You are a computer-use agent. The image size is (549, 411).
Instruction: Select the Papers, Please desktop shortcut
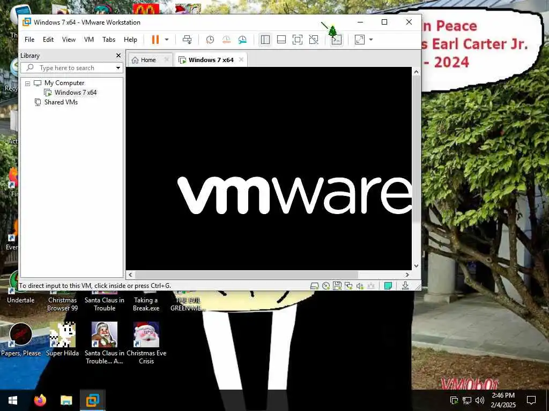tap(21, 340)
